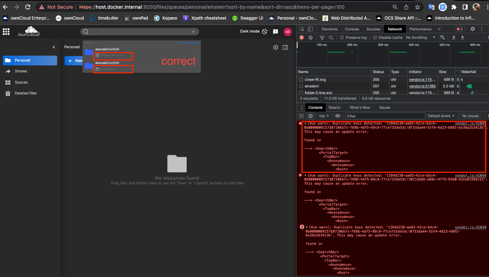
Task: Open the What's New tab
Action: [x=360, y=107]
